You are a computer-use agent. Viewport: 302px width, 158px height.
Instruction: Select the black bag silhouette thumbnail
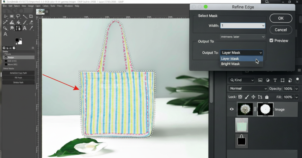pyautogui.click(x=242, y=141)
